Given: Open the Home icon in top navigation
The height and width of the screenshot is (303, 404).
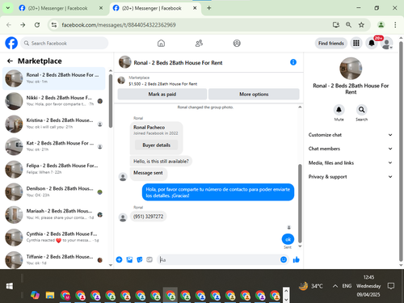Looking at the screenshot, I should (x=161, y=43).
